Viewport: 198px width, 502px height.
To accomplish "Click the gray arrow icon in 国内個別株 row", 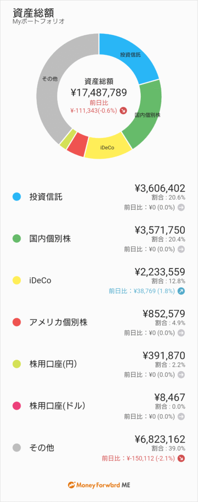I will coord(181,249).
